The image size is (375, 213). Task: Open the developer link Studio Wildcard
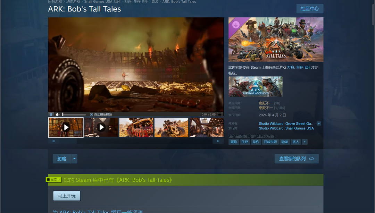(x=271, y=123)
